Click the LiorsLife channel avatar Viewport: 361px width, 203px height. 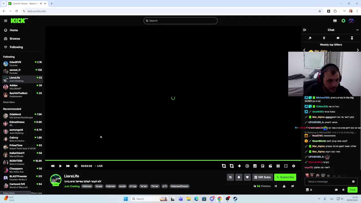tap(56, 180)
